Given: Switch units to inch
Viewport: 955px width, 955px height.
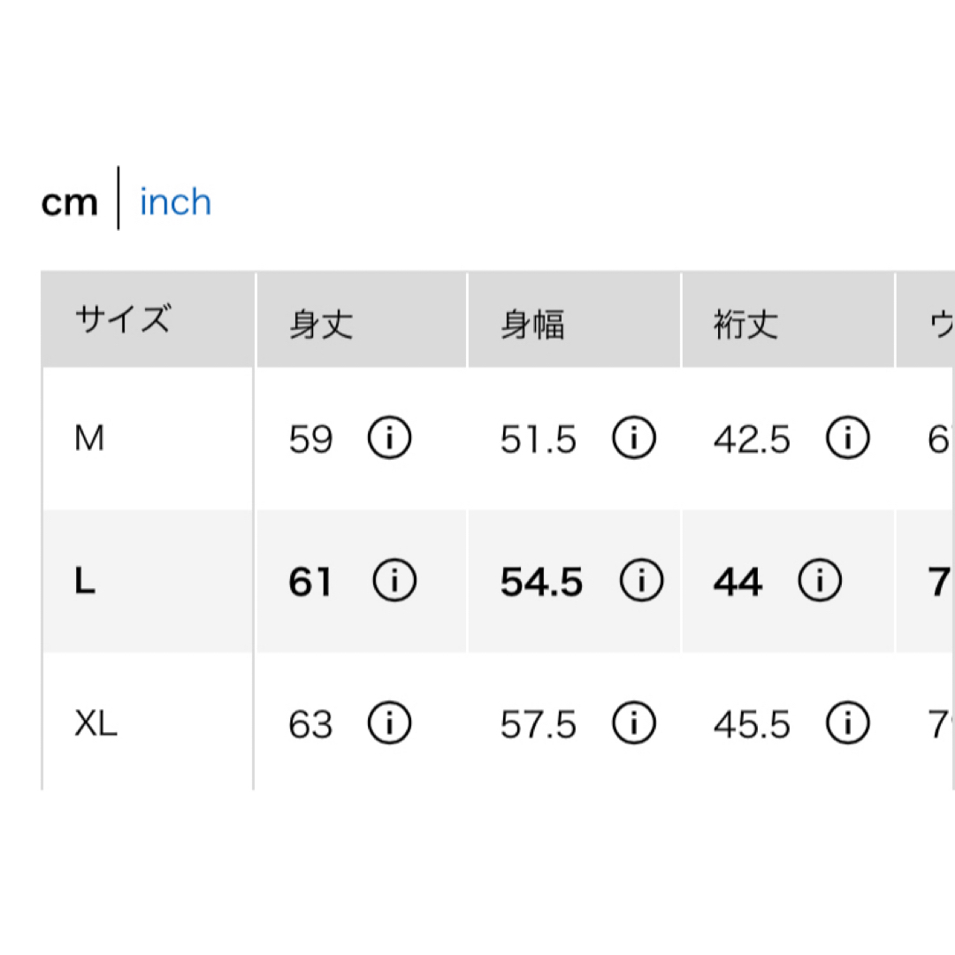Looking at the screenshot, I should 175,202.
